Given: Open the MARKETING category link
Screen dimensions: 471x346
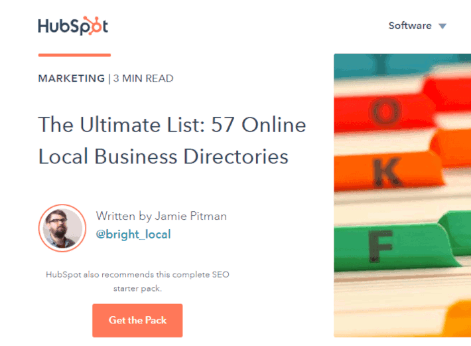Looking at the screenshot, I should pos(72,78).
